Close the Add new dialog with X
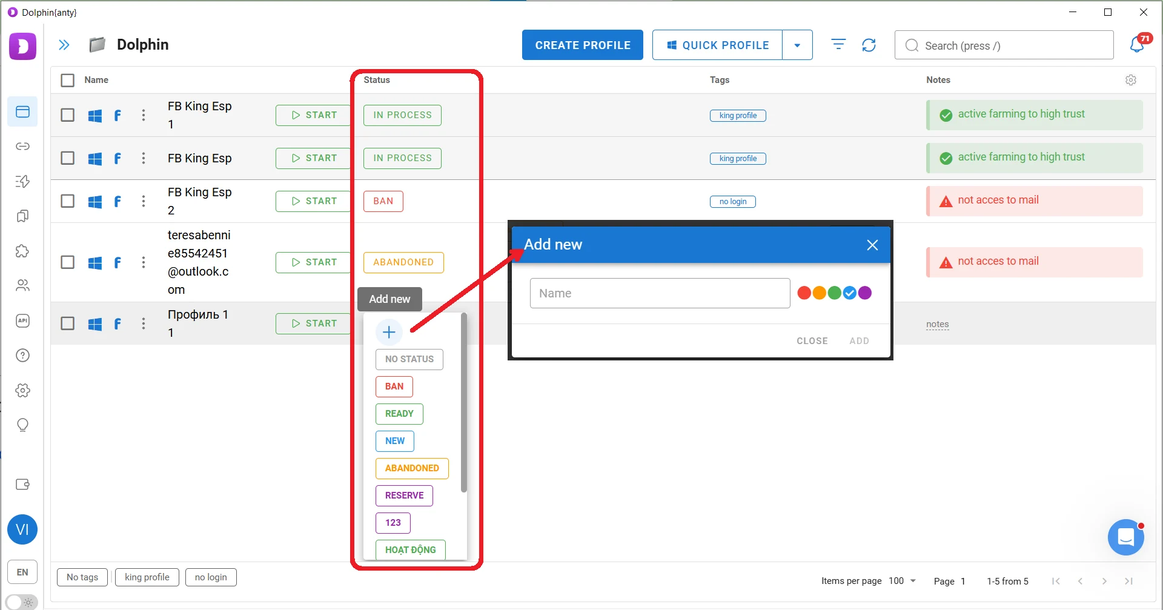 point(872,245)
